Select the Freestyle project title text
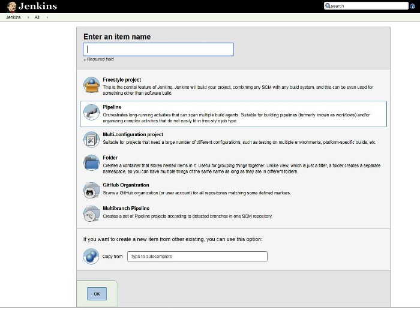Image resolution: width=420 pixels, height=310 pixels. click(x=122, y=80)
